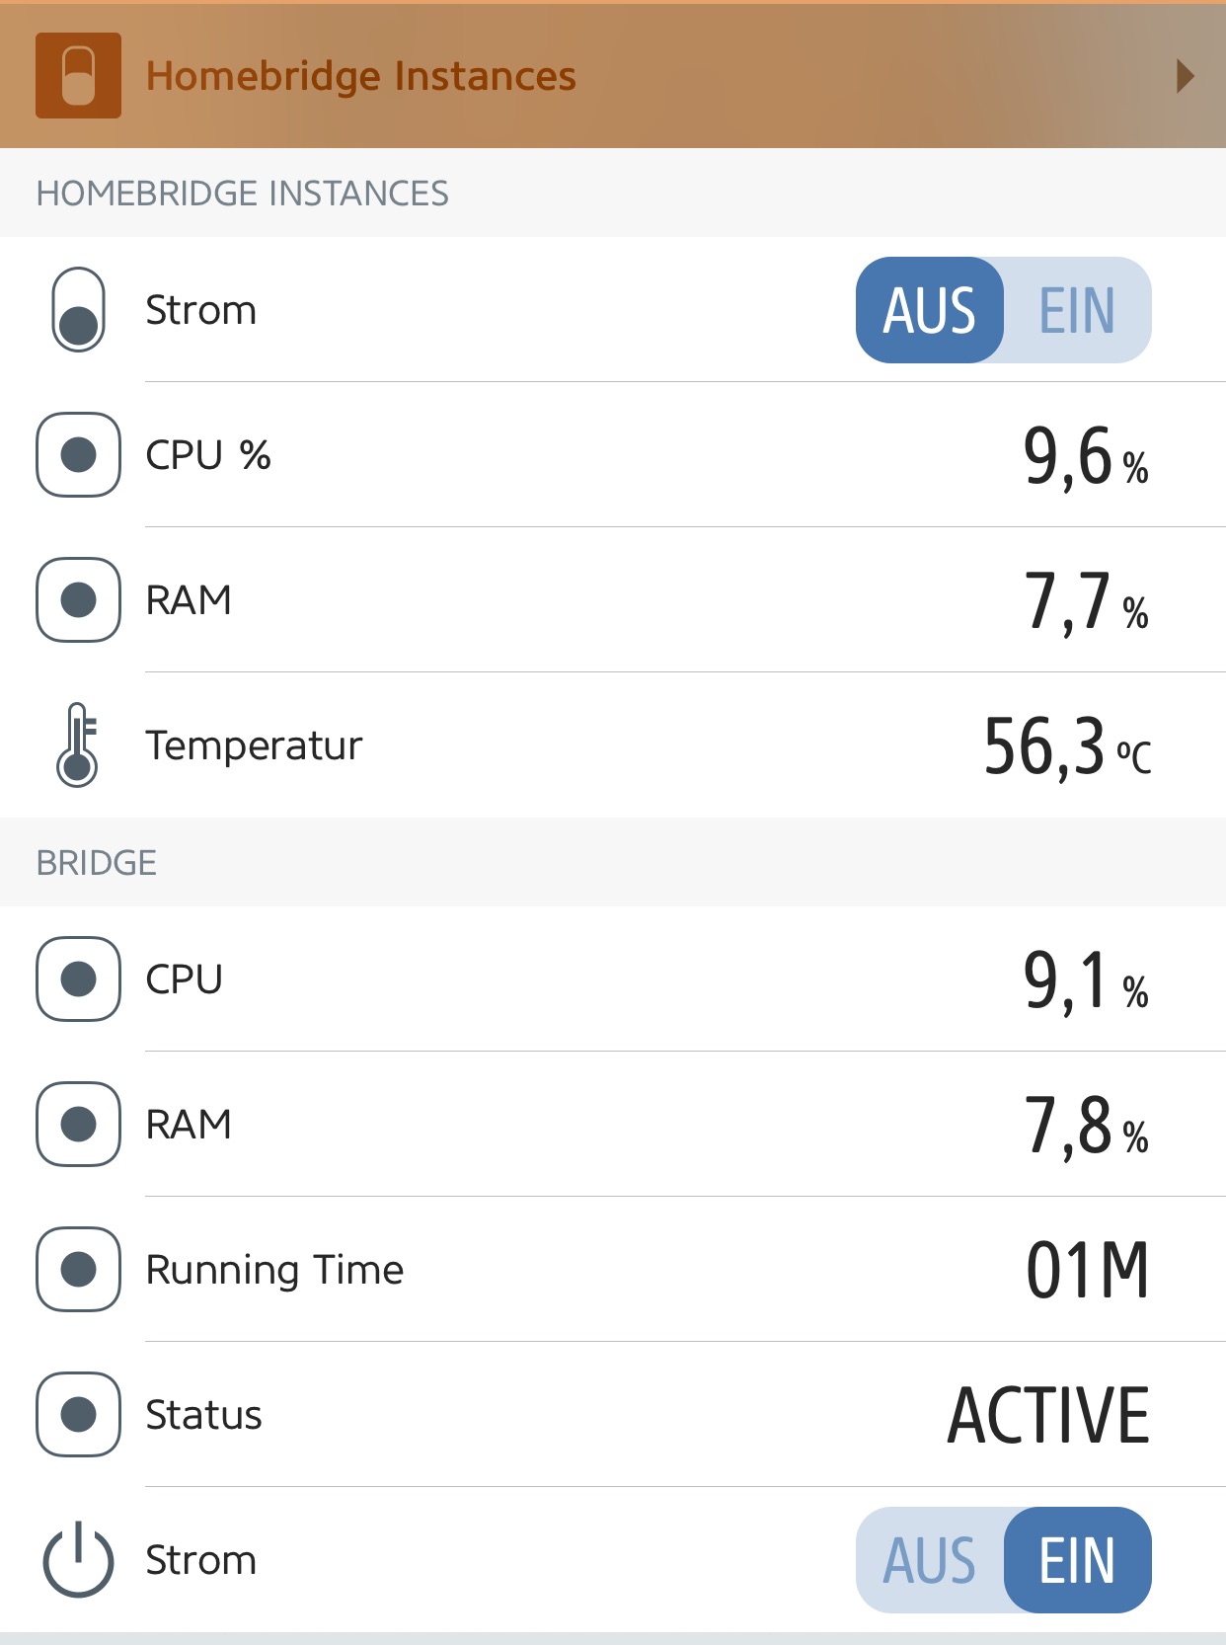Tap the sensor icon next to Status
The image size is (1226, 1645).
point(78,1414)
